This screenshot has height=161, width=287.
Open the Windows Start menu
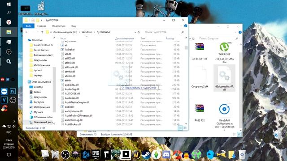pos(9,4)
